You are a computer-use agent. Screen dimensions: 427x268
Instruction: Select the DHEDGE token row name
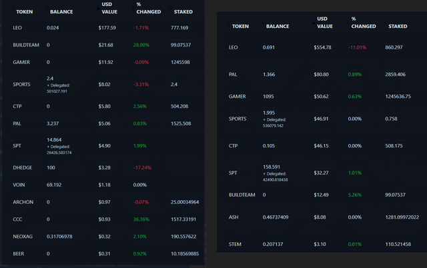pyautogui.click(x=22, y=167)
